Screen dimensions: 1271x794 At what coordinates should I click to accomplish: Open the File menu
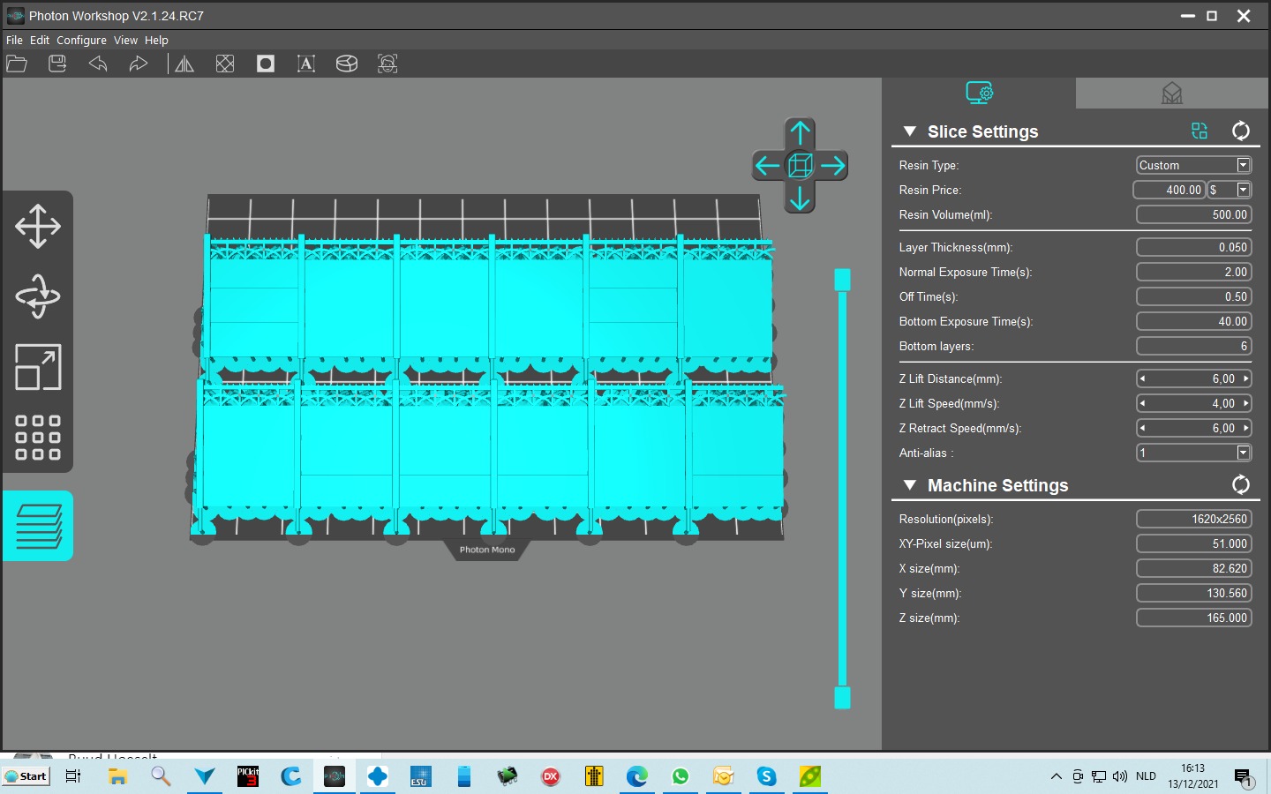(x=14, y=40)
